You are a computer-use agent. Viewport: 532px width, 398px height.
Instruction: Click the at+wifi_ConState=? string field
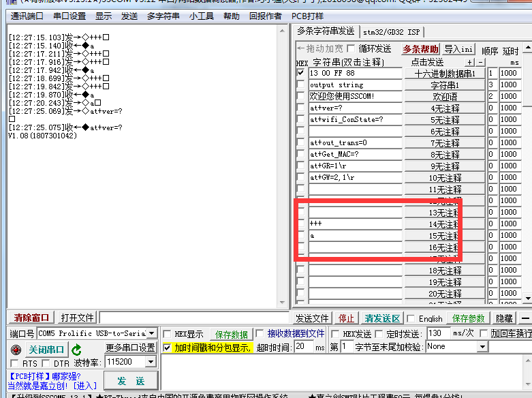(x=354, y=119)
